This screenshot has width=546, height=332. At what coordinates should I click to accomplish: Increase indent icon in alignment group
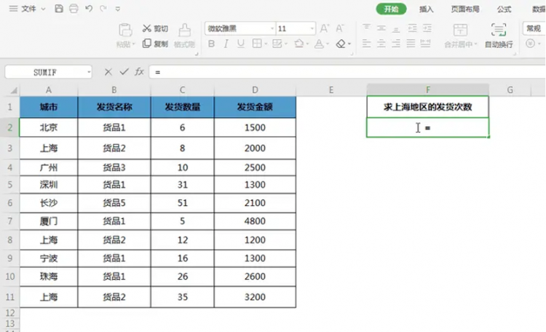(x=427, y=28)
